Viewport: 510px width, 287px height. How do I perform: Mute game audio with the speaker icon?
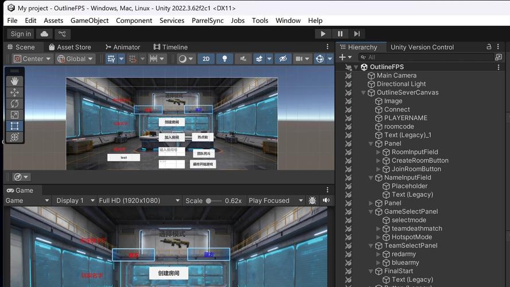(x=326, y=200)
